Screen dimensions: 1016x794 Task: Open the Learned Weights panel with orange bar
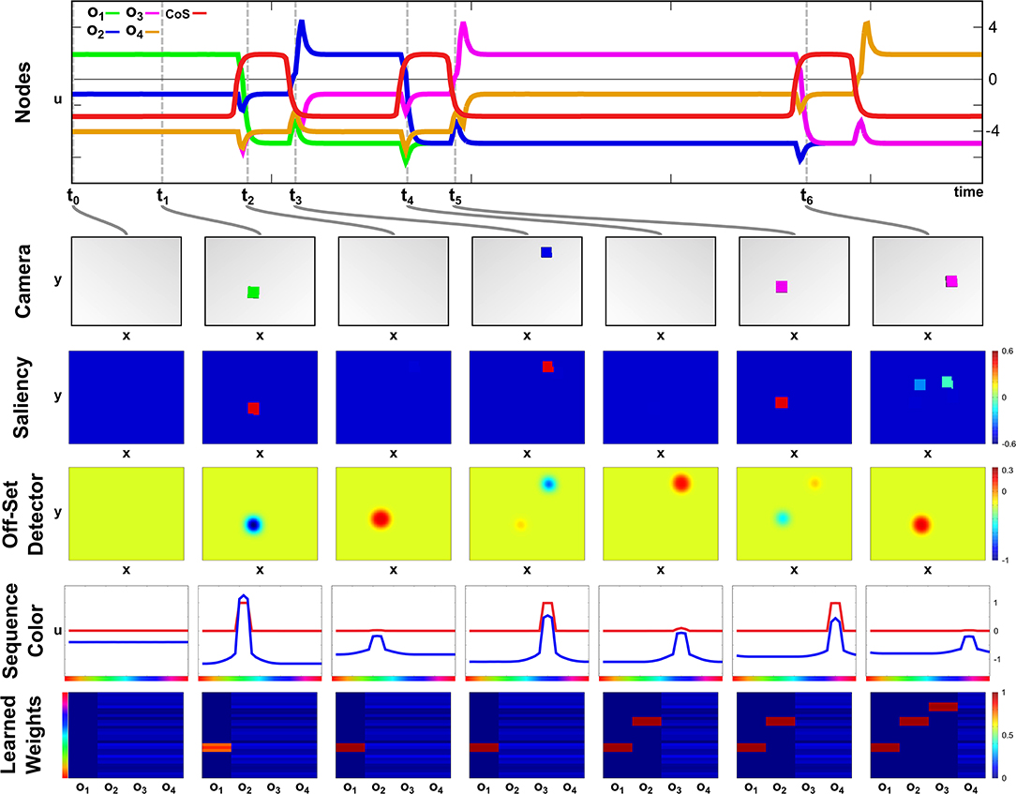(260, 735)
